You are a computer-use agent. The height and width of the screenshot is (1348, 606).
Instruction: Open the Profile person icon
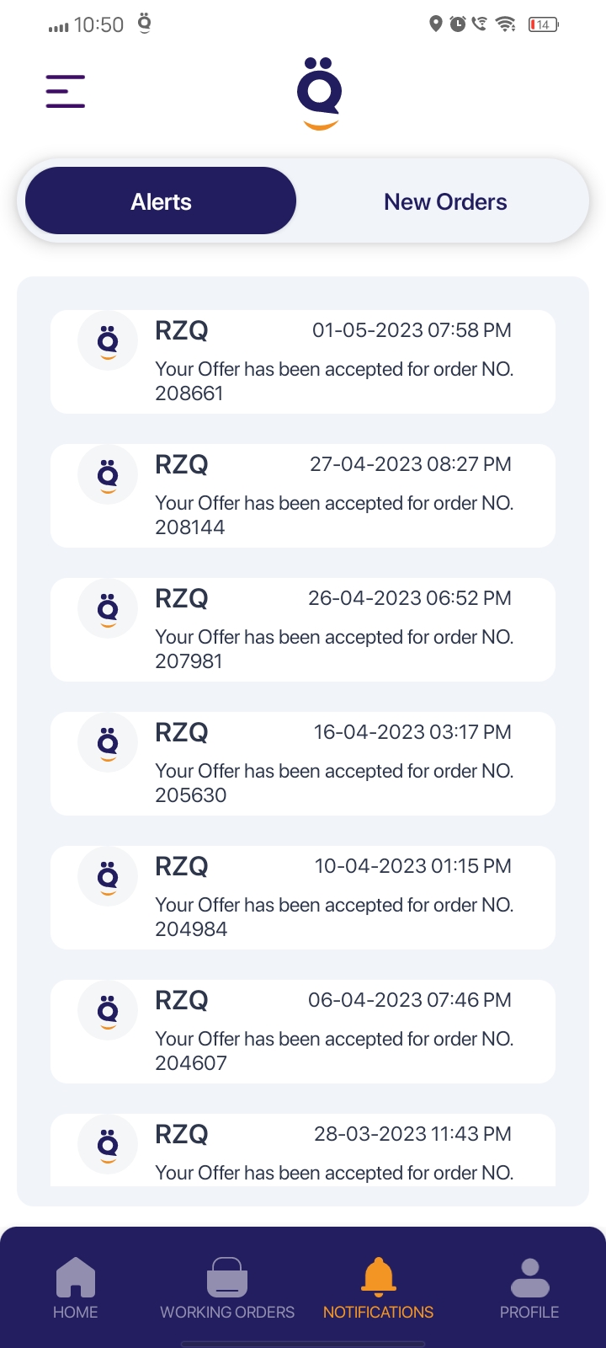[x=529, y=1277]
